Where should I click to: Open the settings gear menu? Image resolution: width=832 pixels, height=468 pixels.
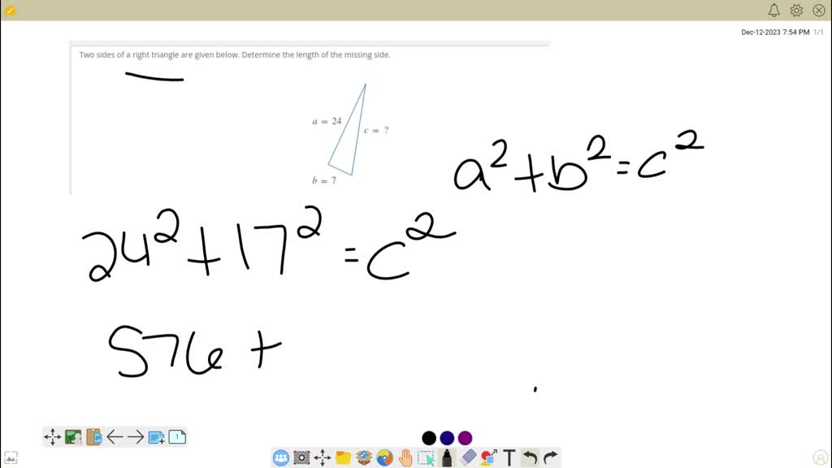(x=795, y=10)
